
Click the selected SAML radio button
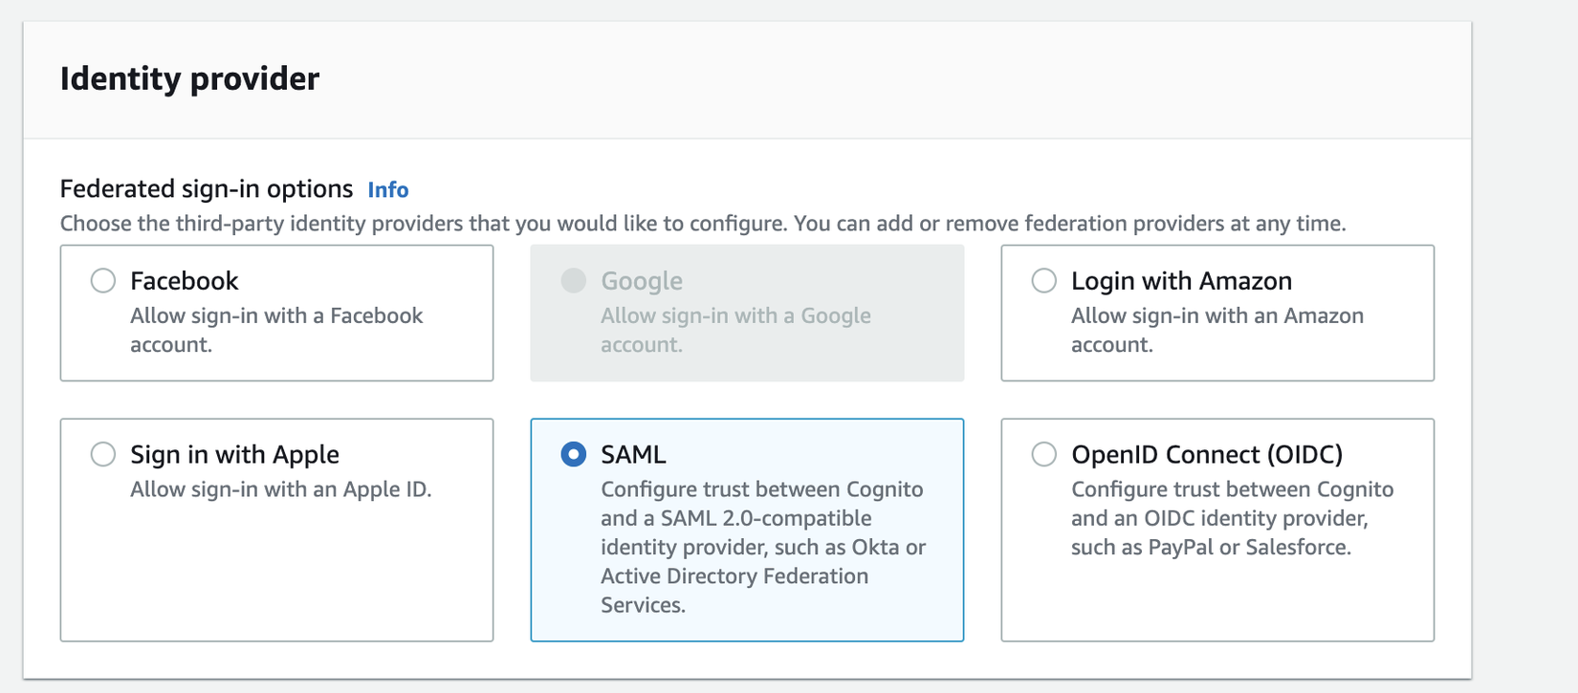pyautogui.click(x=574, y=454)
